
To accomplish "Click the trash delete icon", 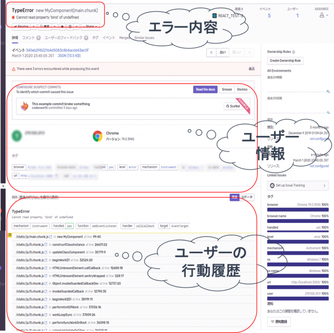I will [x=70, y=26].
